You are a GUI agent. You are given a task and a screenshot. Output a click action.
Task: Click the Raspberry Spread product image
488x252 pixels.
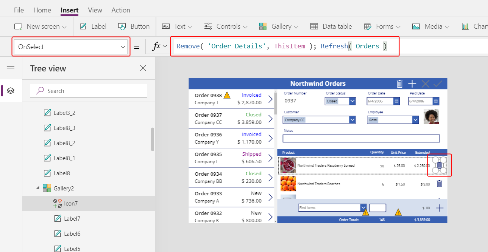288,165
